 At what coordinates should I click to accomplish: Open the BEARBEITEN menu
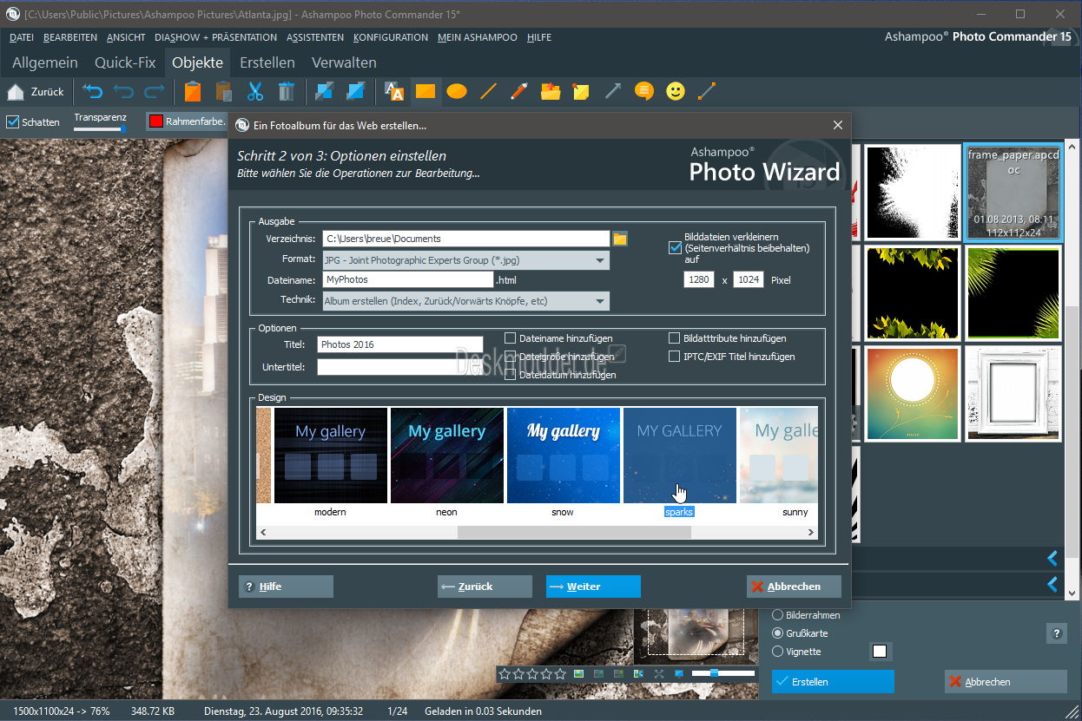pyautogui.click(x=70, y=37)
